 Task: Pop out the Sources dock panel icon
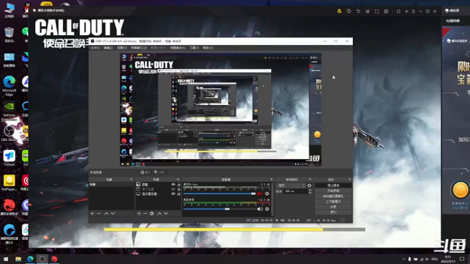[178, 180]
